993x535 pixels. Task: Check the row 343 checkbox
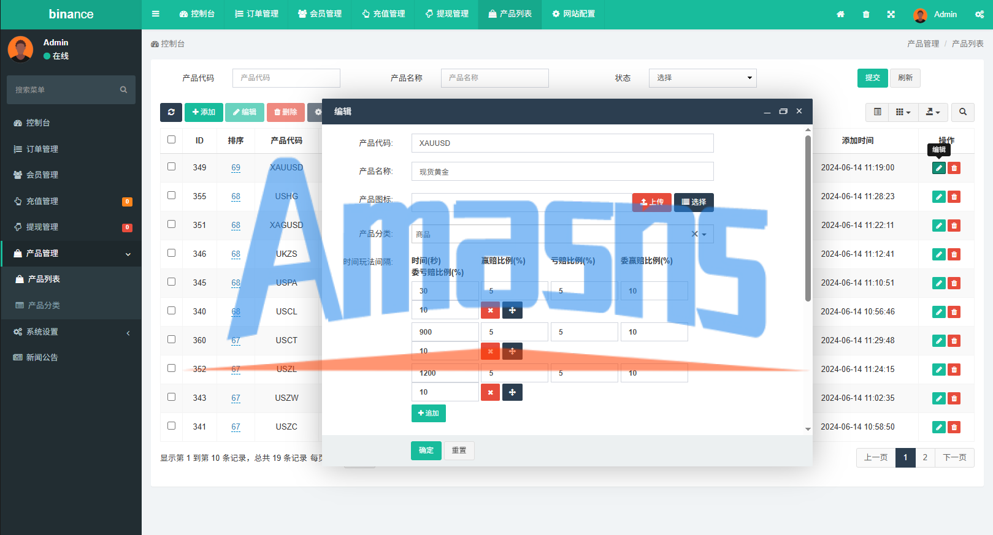[x=171, y=397]
